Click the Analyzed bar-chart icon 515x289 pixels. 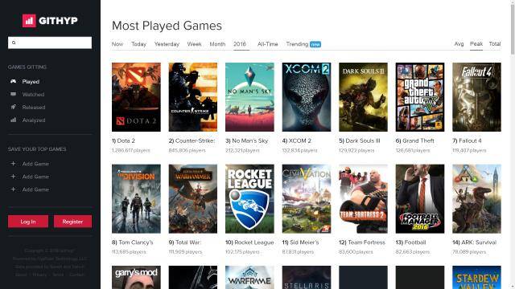[x=13, y=120]
